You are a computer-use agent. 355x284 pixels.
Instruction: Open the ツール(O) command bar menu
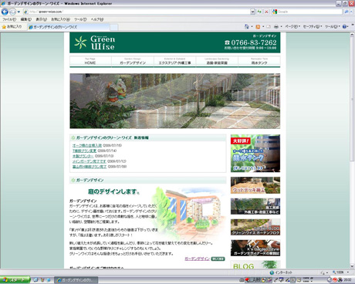(x=333, y=26)
